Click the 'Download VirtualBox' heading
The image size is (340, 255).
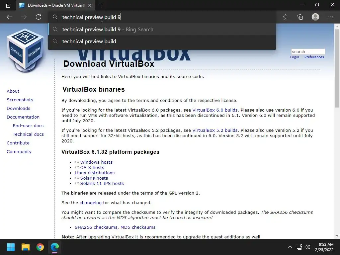(109, 64)
